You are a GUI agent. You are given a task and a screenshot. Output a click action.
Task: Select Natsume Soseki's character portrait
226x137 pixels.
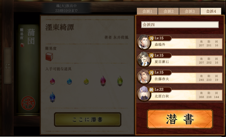144,59
